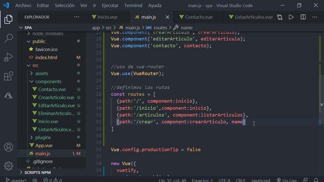This screenshot has width=324, height=182.
Task: Open the notifications bell
Action: pos(316,180)
